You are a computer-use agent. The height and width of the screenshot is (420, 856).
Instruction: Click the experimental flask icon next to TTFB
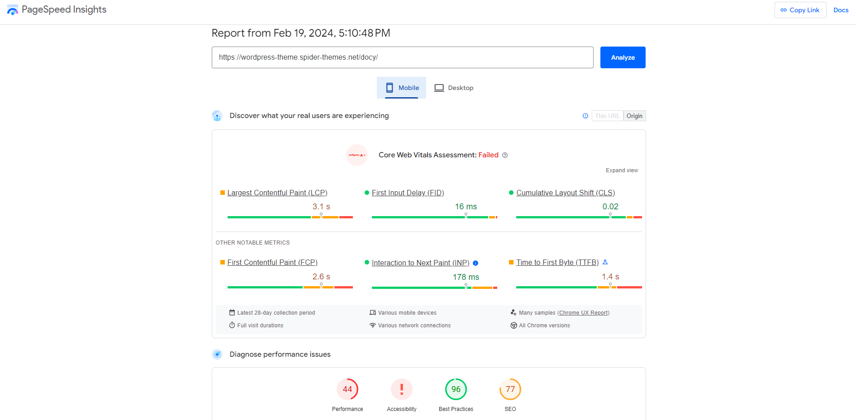(x=605, y=262)
